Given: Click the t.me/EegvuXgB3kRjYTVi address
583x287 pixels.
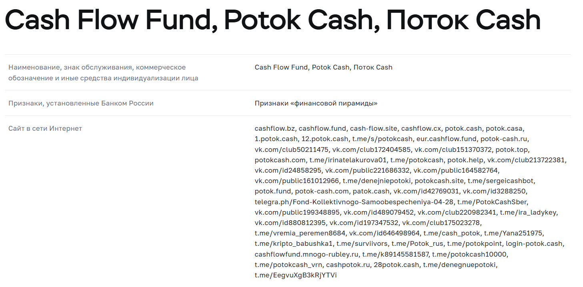Looking at the screenshot, I should tap(296, 275).
